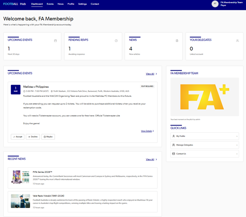Open the Events navigation tab
Image resolution: width=246 pixels, height=217 pixels.
(x=50, y=4)
